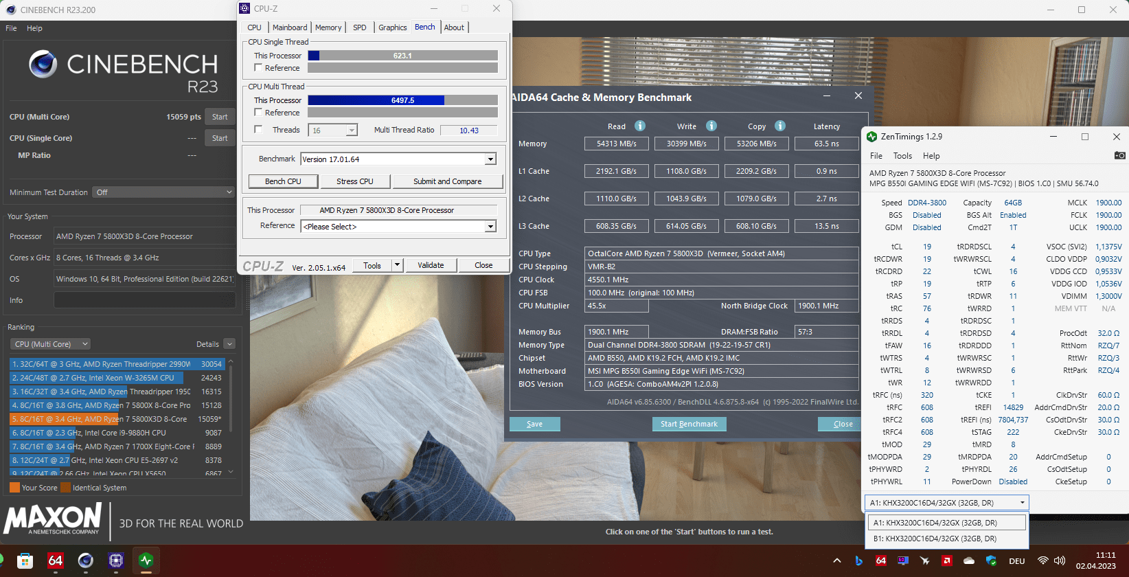Start CPU Multi Core test
Screen dimensions: 1129x577
pyautogui.click(x=220, y=117)
